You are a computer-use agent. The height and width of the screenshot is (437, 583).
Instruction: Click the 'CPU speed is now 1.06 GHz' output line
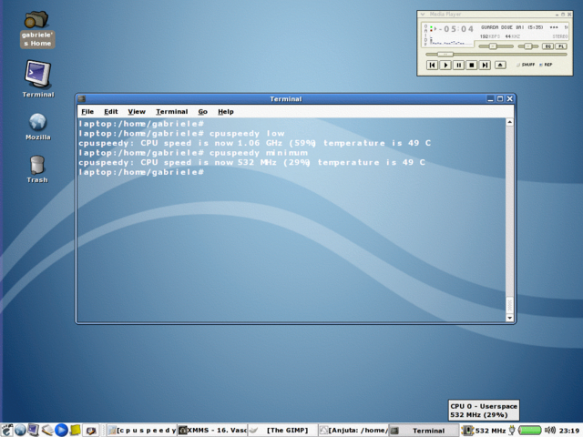(x=255, y=143)
